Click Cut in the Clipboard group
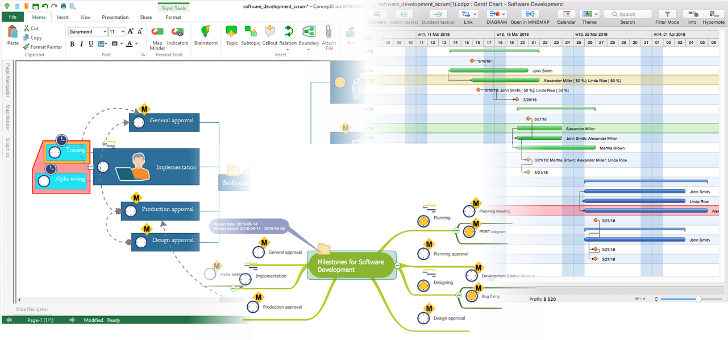728x340 pixels. pyautogui.click(x=31, y=28)
